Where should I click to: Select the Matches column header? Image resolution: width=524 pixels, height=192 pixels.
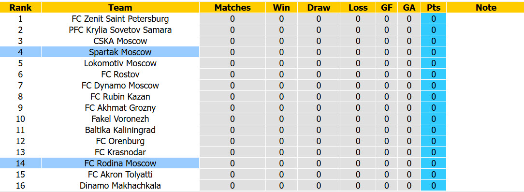(233, 7)
